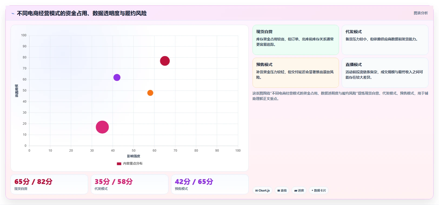
Task: Click the orange bubble data point
Action: click(150, 93)
